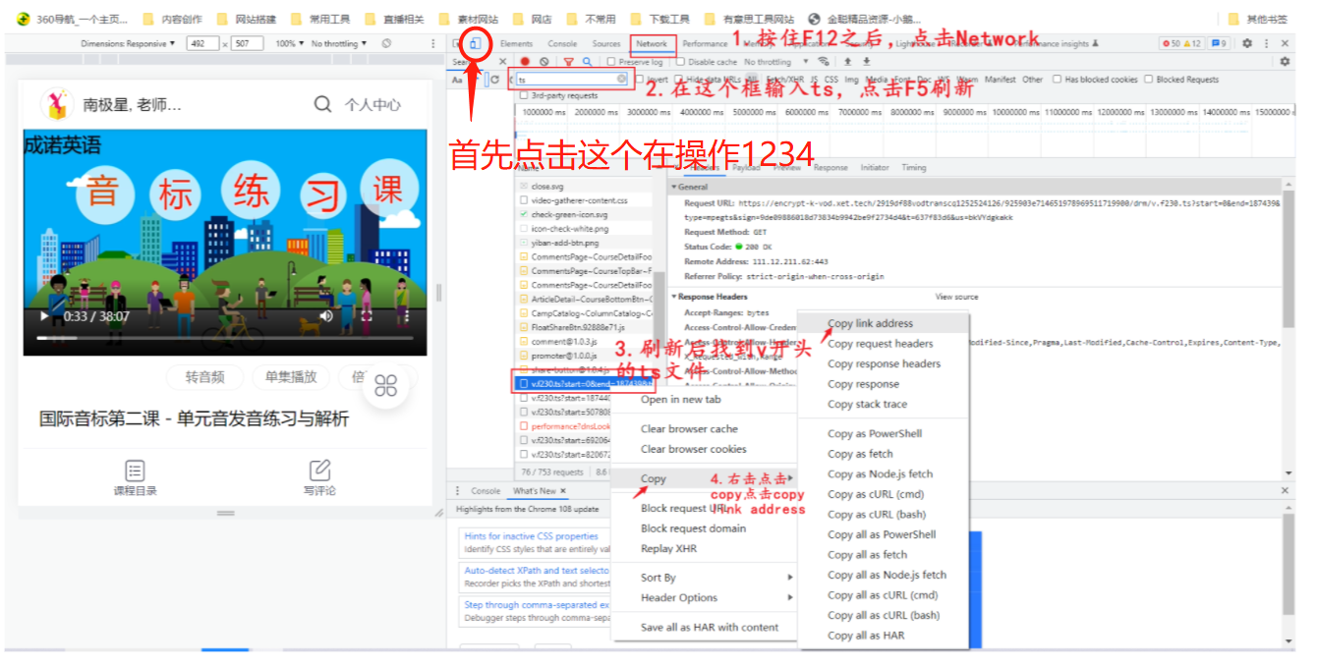Play the video
1318x666 pixels.
coord(43,316)
